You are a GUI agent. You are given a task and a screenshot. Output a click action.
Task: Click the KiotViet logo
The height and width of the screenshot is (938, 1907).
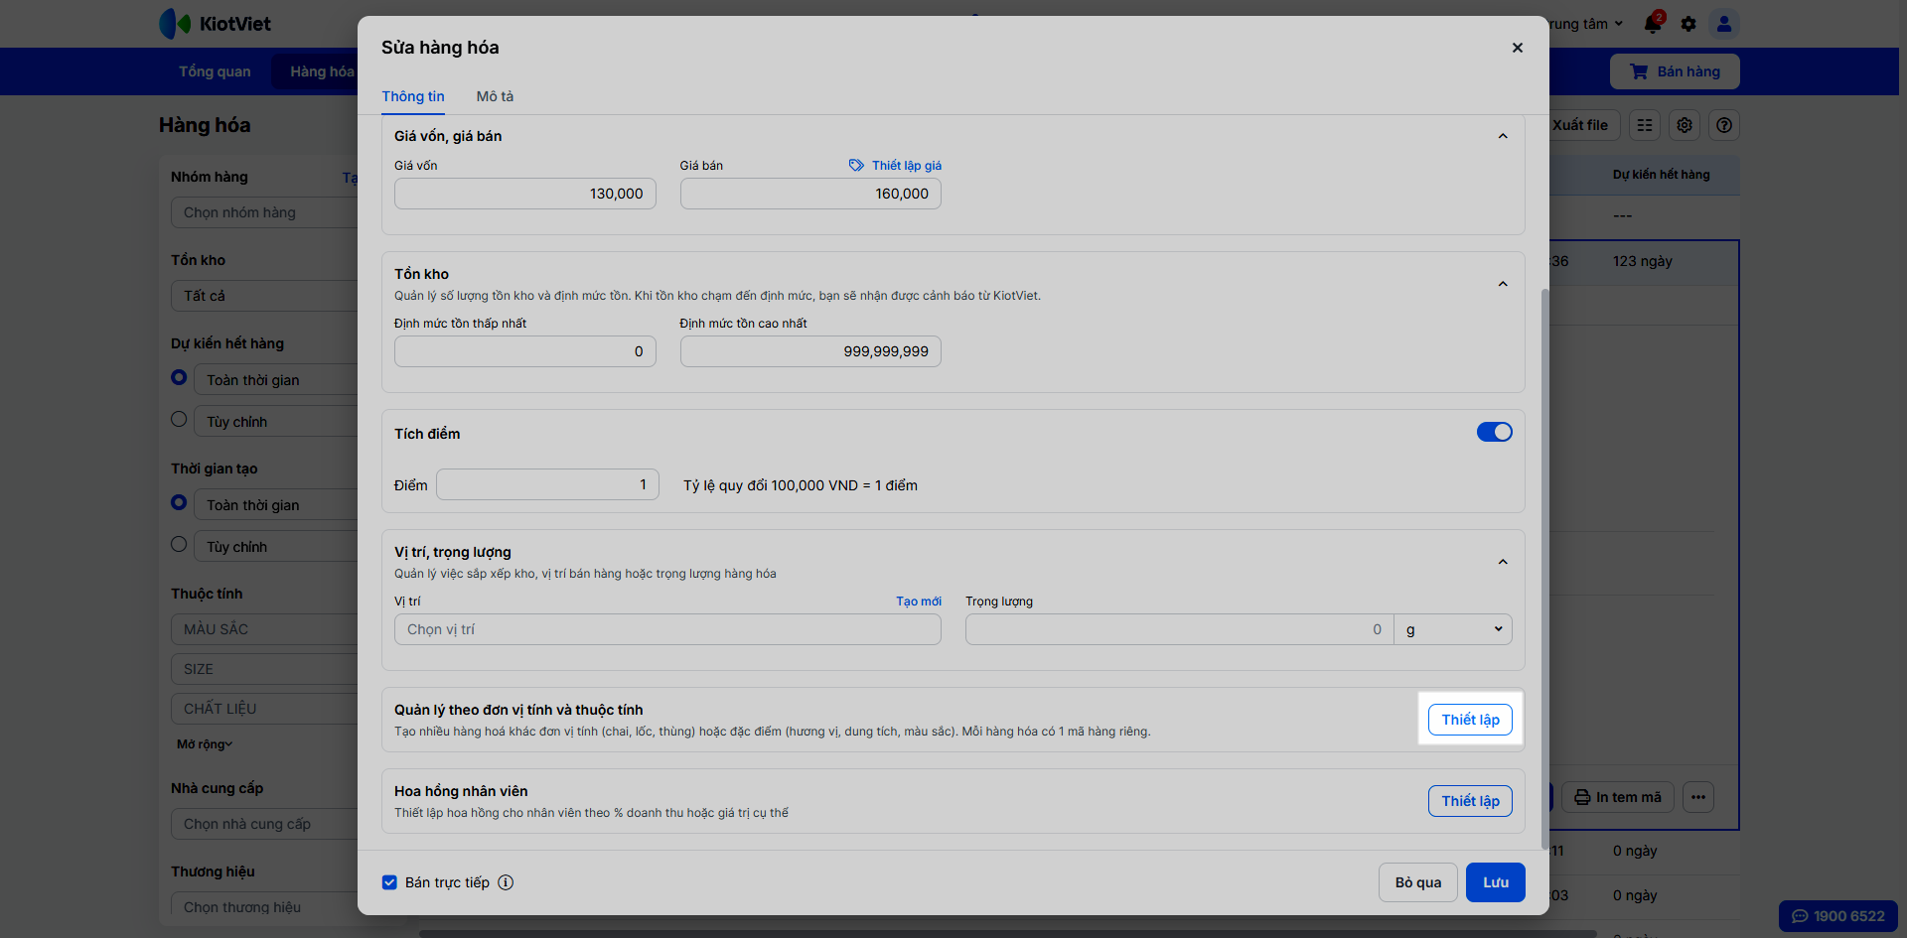tap(216, 24)
